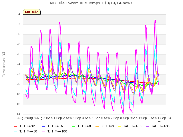
Task: Click the 24 y-axis tick label
Action: 18,64
